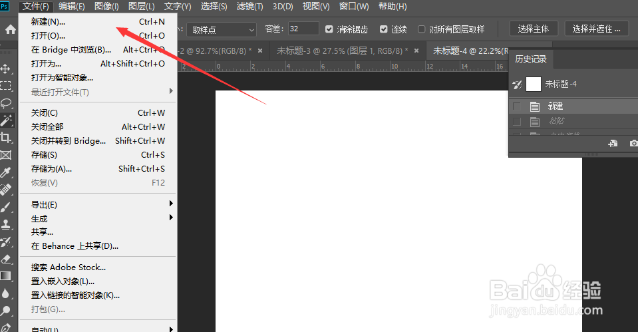Select the Dodge tool
This screenshot has height=332, width=638.
(6, 311)
